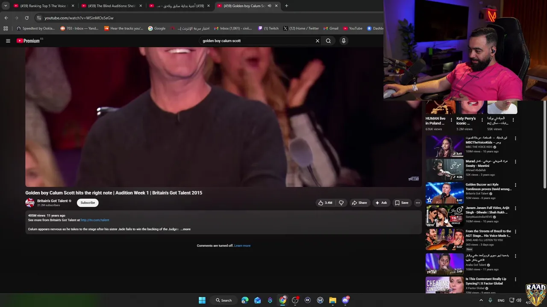Screen dimensions: 547x307
Task: Open options for HUMAN live in Poland
Action: [451, 120]
